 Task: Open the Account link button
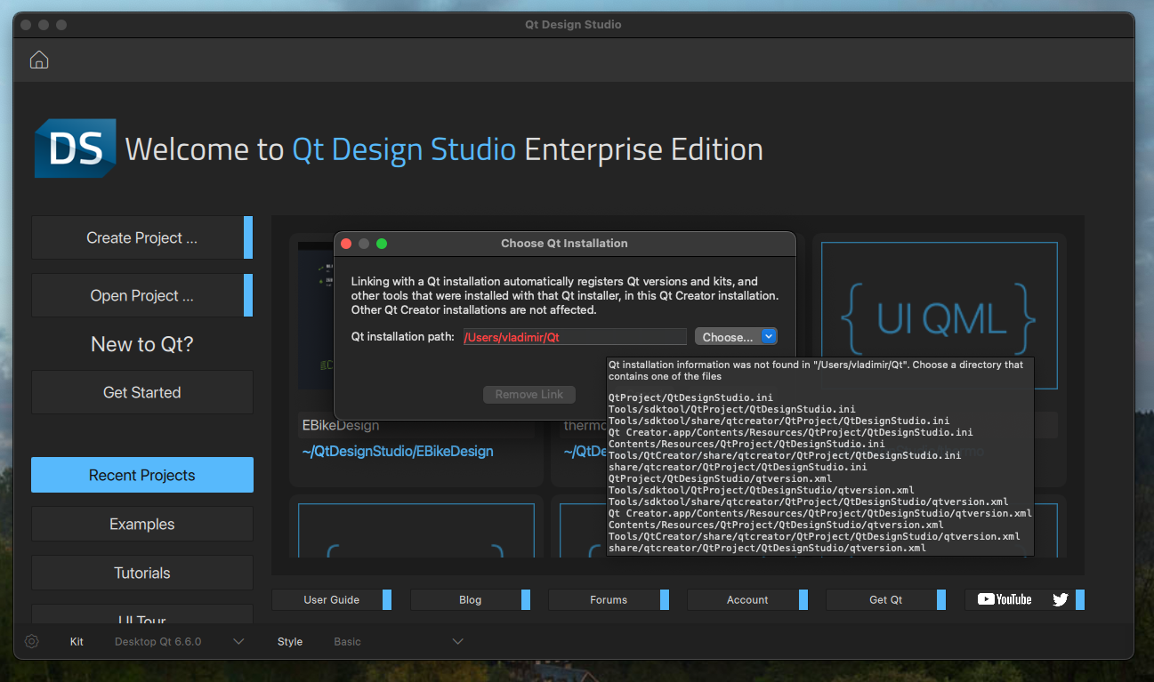[748, 599]
